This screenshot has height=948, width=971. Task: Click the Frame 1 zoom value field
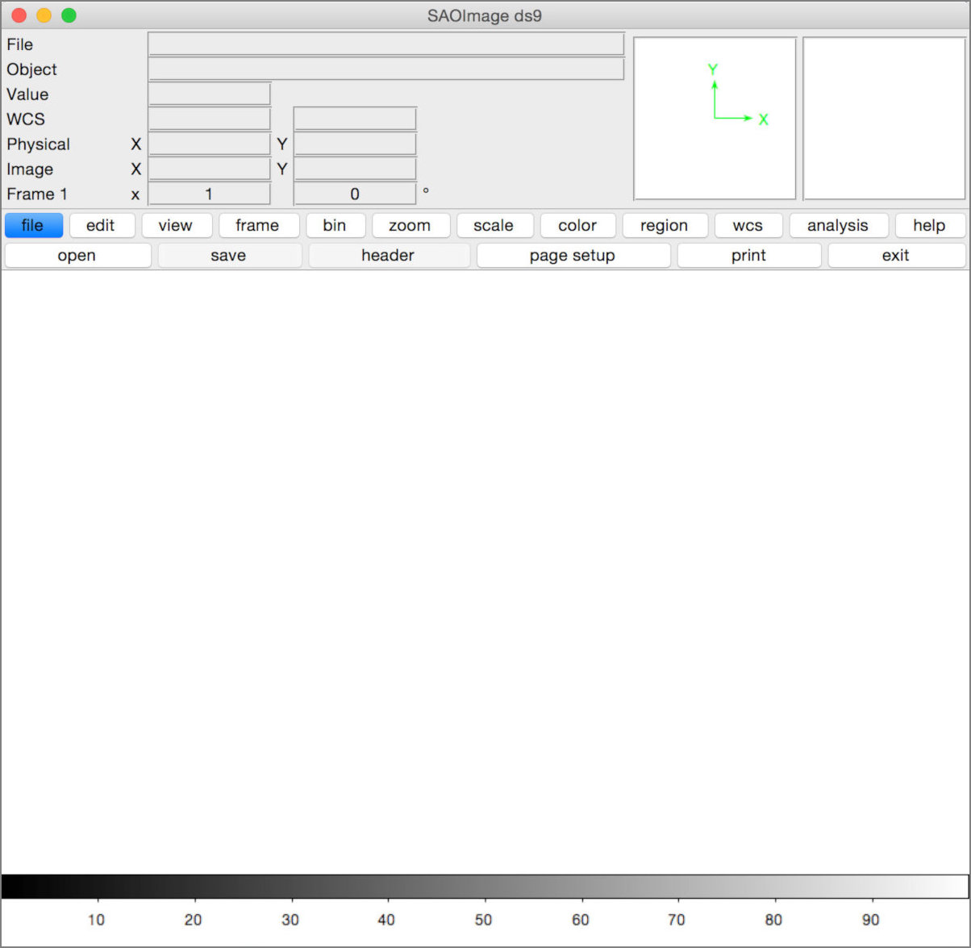pos(209,194)
